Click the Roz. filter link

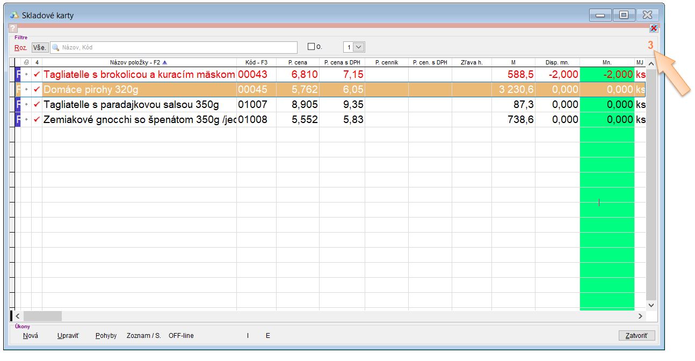pyautogui.click(x=20, y=47)
